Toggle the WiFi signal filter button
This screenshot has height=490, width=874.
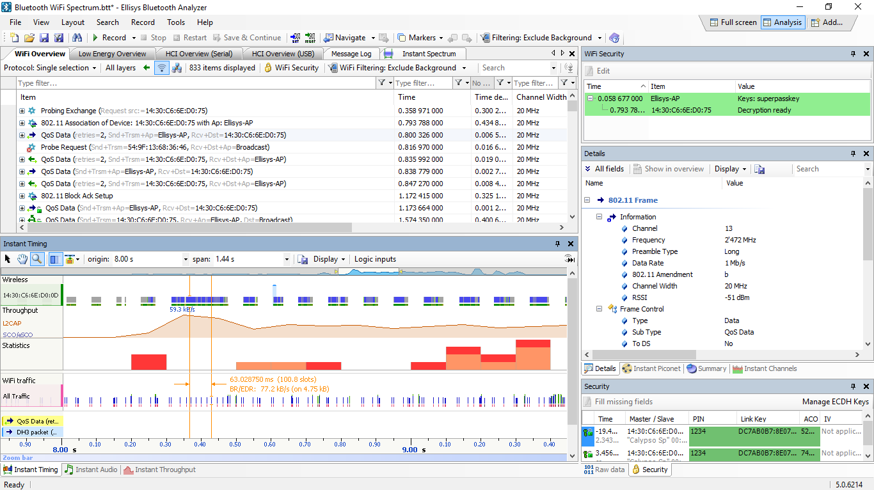tap(162, 68)
